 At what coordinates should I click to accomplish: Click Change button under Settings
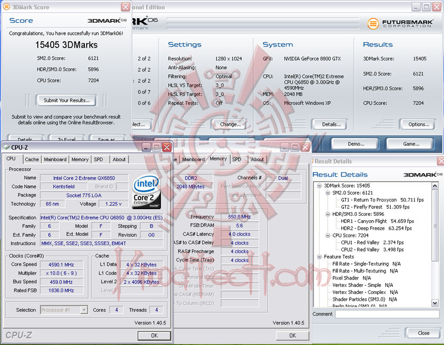[x=230, y=125]
